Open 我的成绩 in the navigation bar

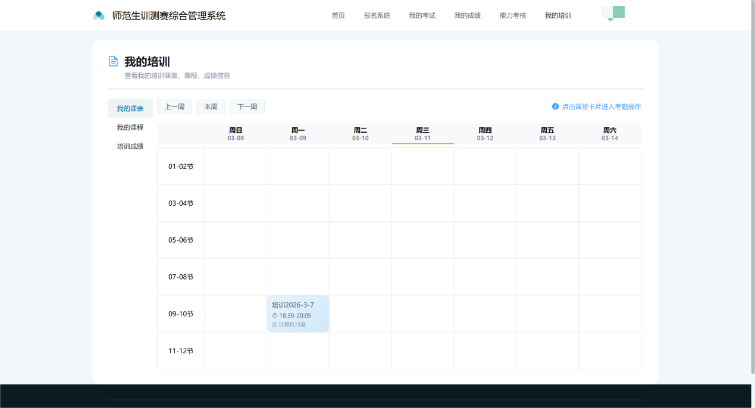click(x=468, y=15)
